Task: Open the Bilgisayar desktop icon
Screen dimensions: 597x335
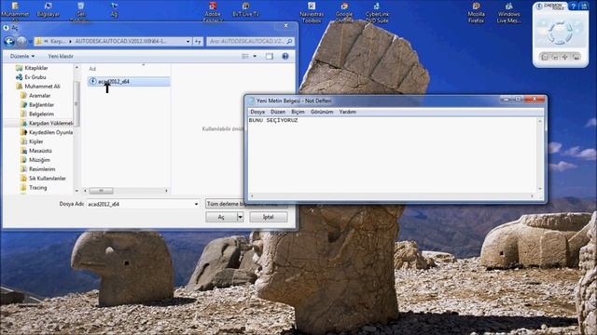Action: pyautogui.click(x=48, y=9)
